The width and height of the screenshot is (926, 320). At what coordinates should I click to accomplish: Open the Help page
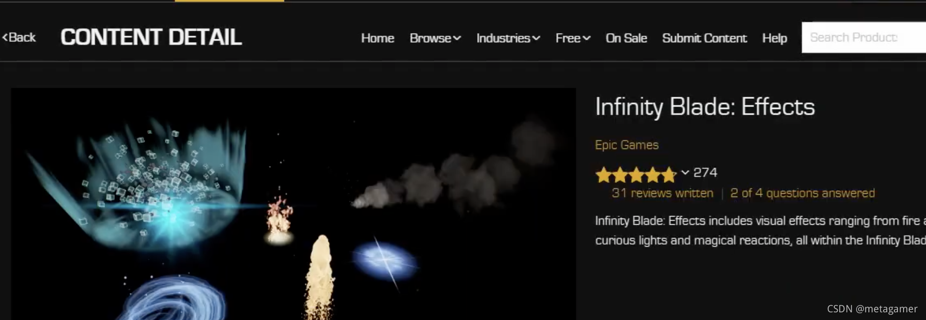click(775, 38)
